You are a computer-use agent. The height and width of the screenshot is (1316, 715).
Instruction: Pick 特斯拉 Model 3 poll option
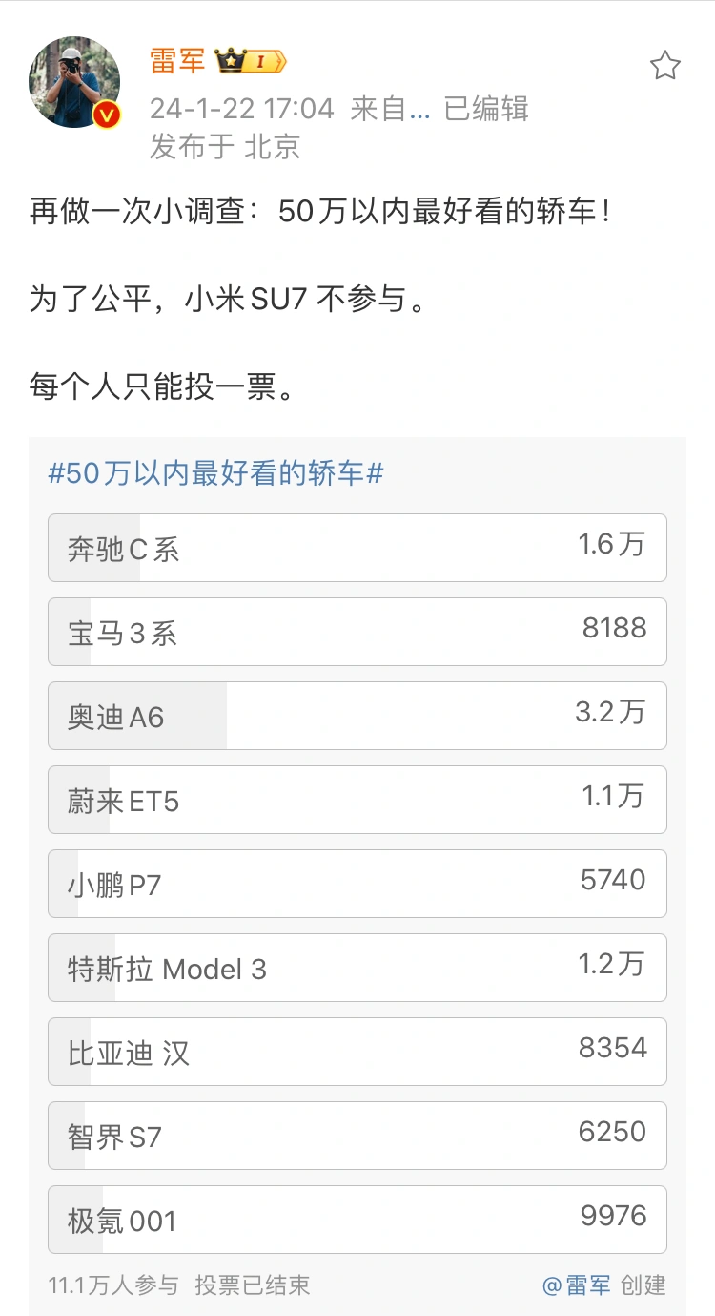357,968
